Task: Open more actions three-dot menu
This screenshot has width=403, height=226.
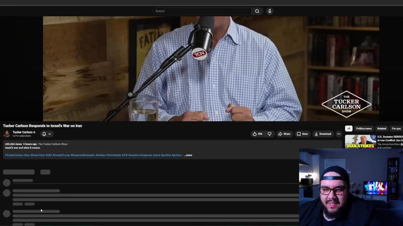Action: point(338,134)
